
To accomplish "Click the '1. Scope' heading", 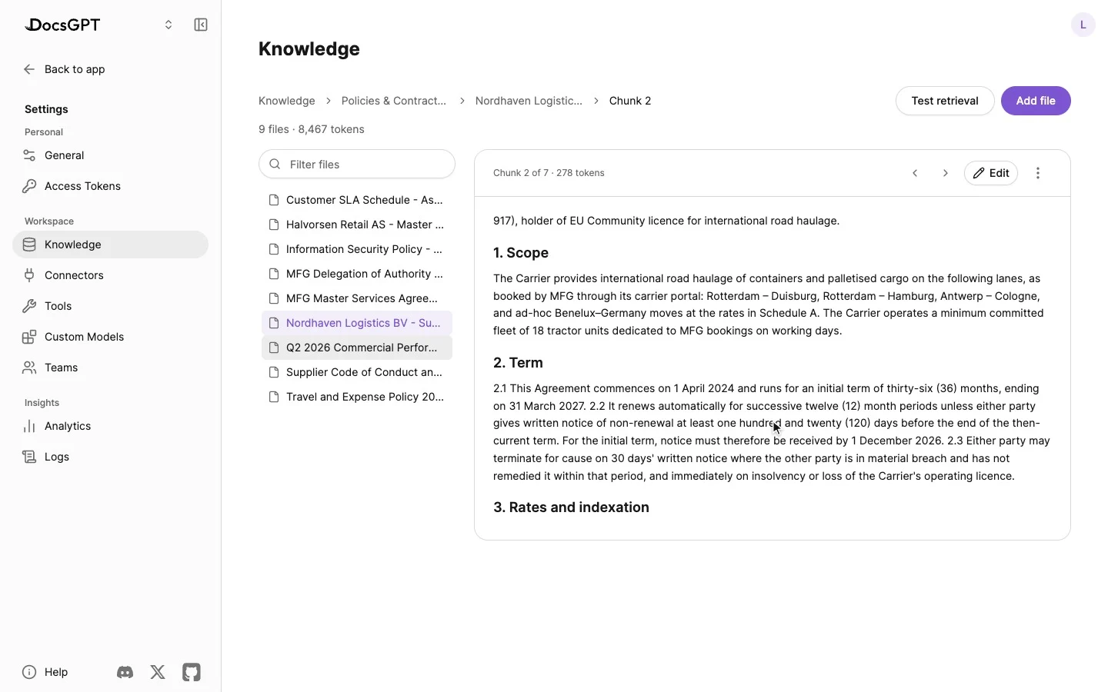I will tap(521, 253).
